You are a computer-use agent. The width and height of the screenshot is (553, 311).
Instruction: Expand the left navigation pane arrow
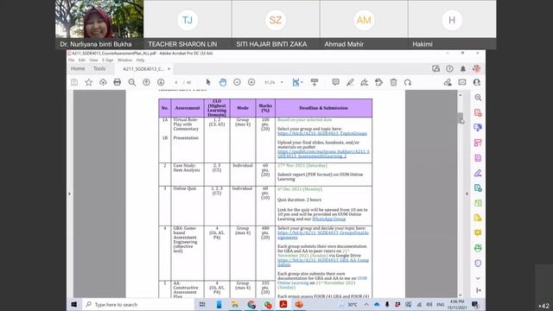pyautogui.click(x=69, y=194)
